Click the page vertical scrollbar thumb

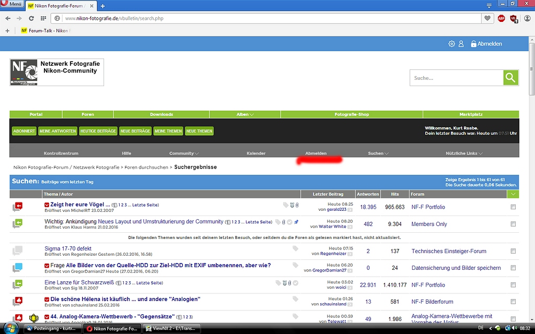click(531, 69)
